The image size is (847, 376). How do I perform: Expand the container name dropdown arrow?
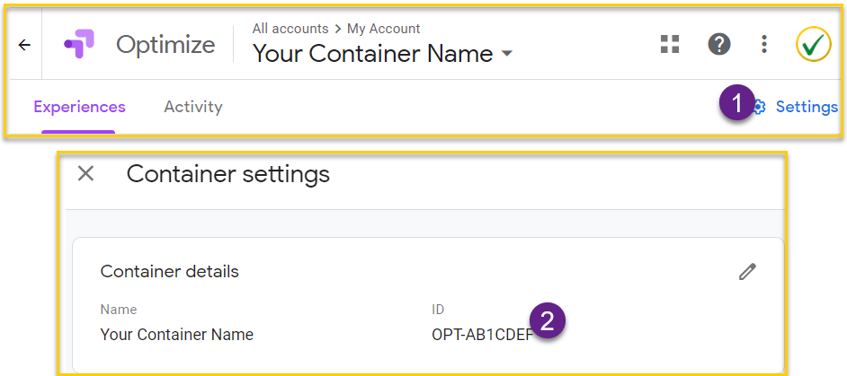507,54
